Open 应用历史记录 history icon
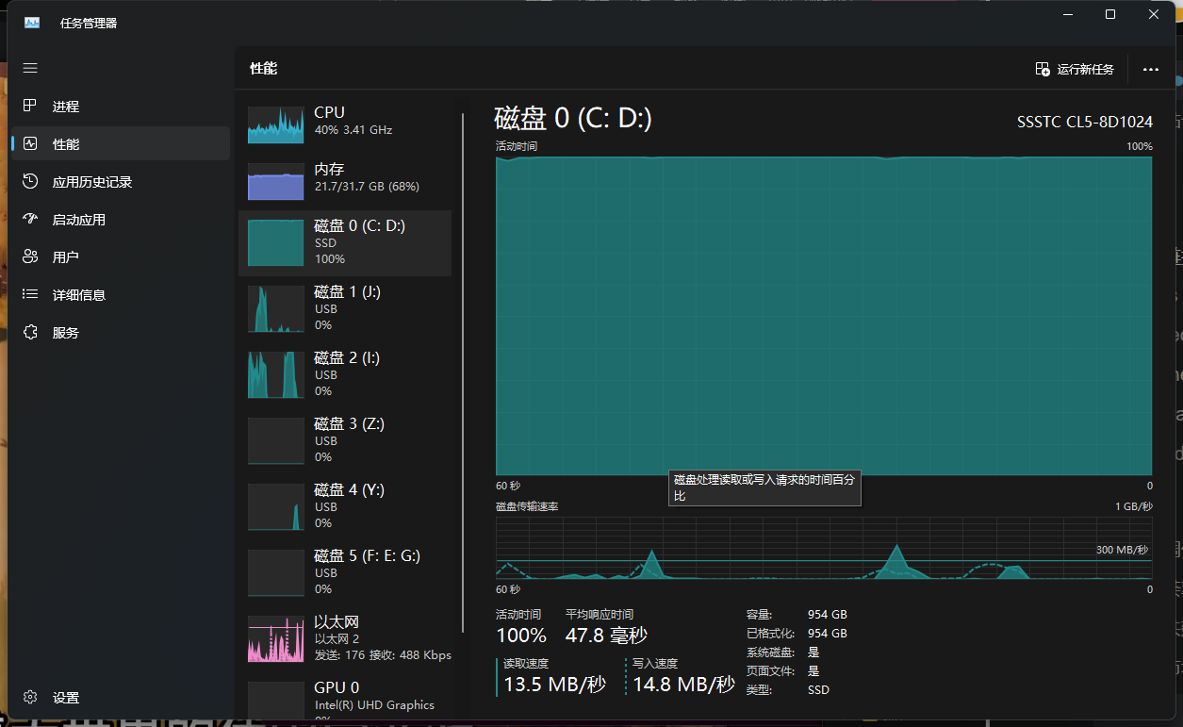 30,181
